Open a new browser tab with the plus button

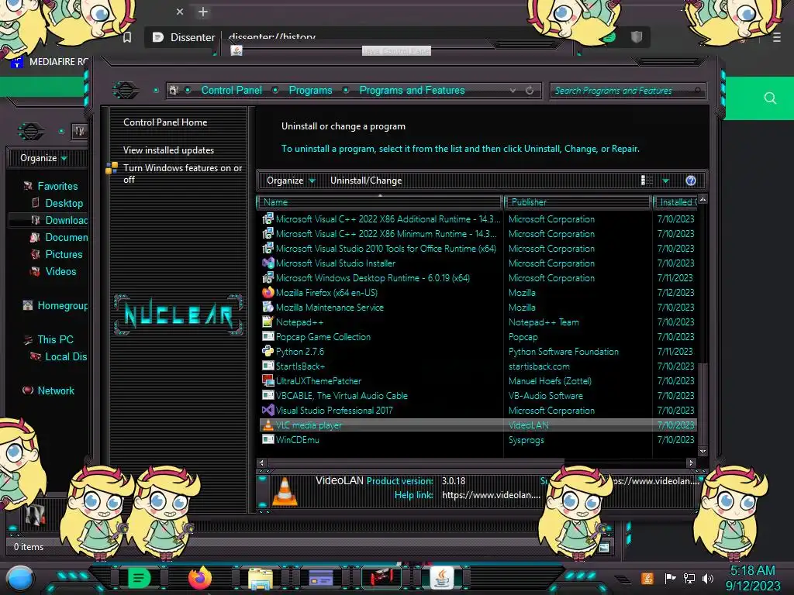(203, 12)
